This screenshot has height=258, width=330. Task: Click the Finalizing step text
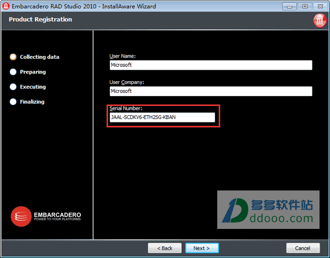[x=32, y=102]
